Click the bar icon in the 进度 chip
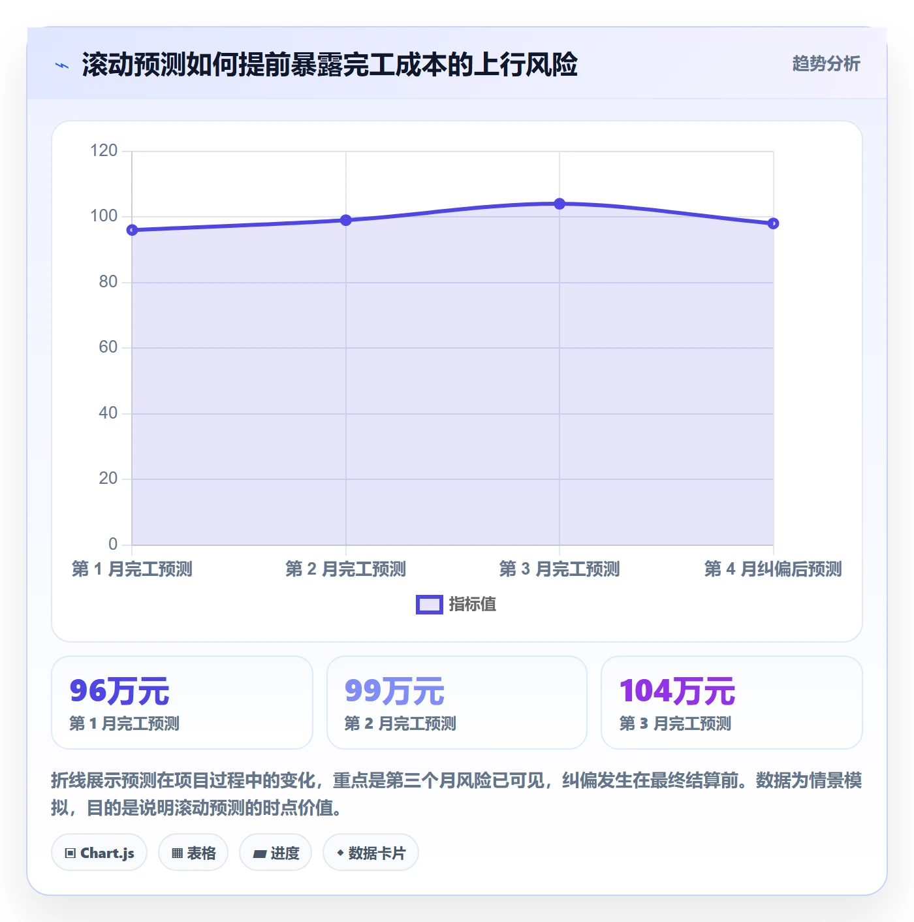 259,853
